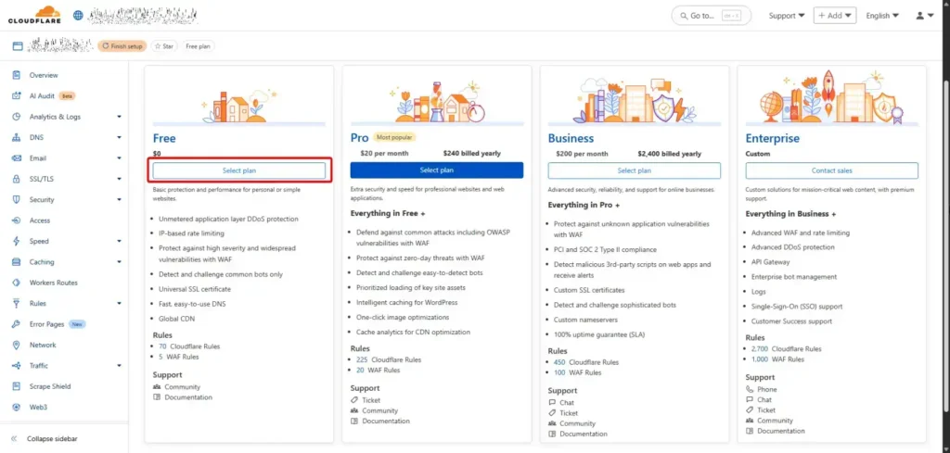Click the Free plan badge in header
This screenshot has width=950, height=453.
pyautogui.click(x=199, y=46)
